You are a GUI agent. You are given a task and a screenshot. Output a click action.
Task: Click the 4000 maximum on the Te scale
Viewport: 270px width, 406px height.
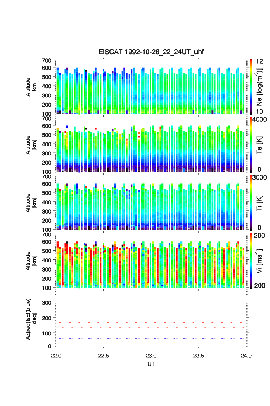coord(260,120)
